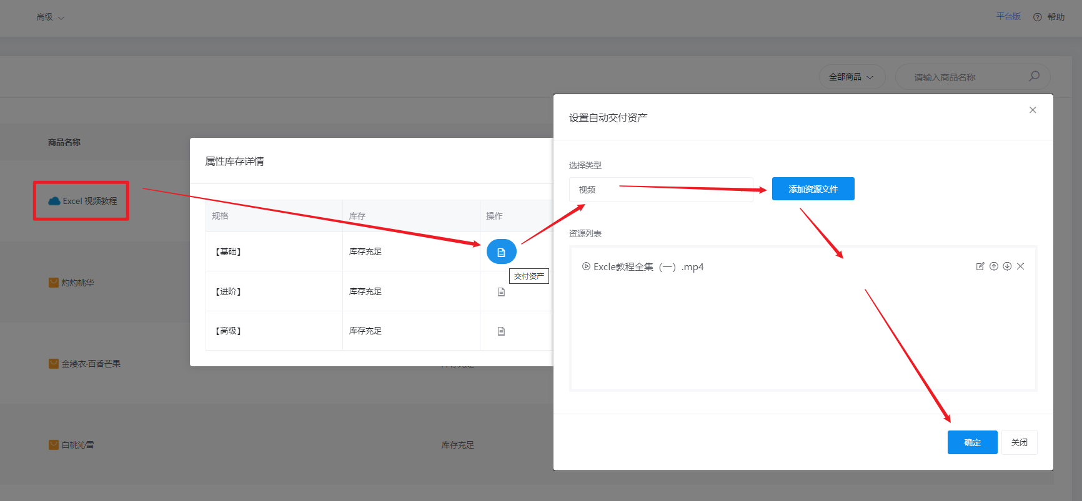Open the 白桃沁雪 product
The image size is (1082, 501).
(x=77, y=445)
